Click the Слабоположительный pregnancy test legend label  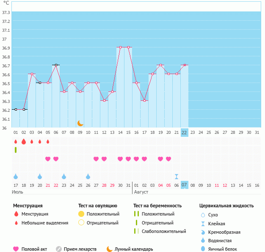[164, 231]
